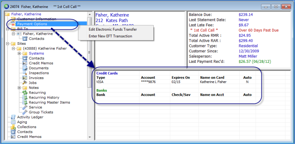The height and width of the screenshot is (144, 295).
Task: Click the tree scrollbar up arrow
Action: (90, 14)
